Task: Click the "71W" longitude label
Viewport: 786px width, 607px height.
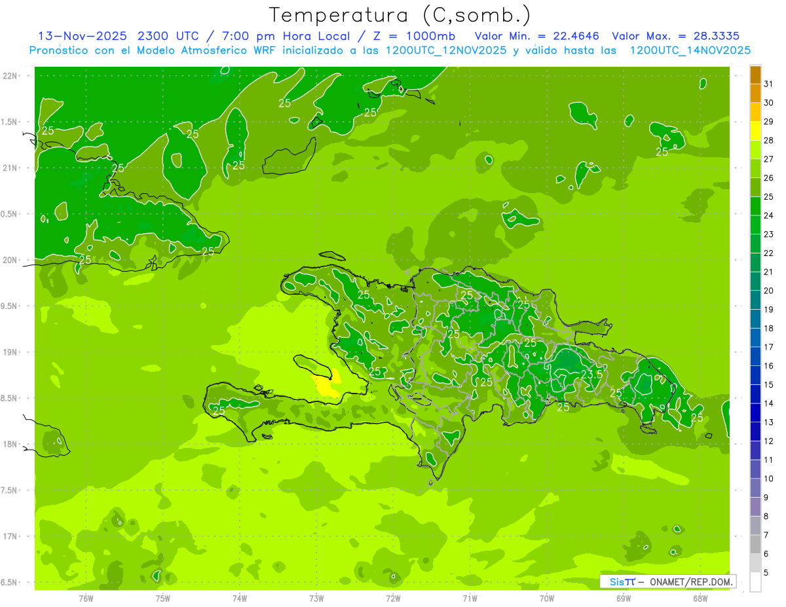Action: point(470,598)
